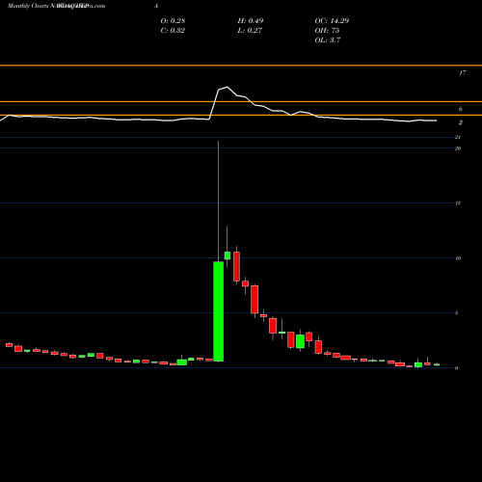Click the 'L: 0.27' low price text
This screenshot has height=482, width=482.
(251, 31)
